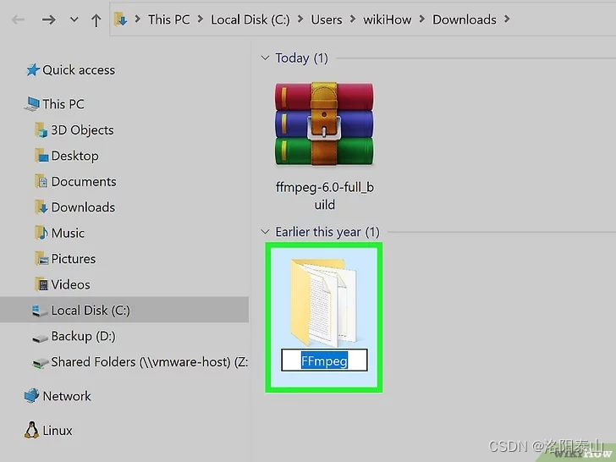Viewport: 616px width, 462px height.
Task: Click the Documents folder icon
Action: coord(41,181)
